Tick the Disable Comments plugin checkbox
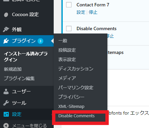The image size is (149, 128). (x=69, y=28)
